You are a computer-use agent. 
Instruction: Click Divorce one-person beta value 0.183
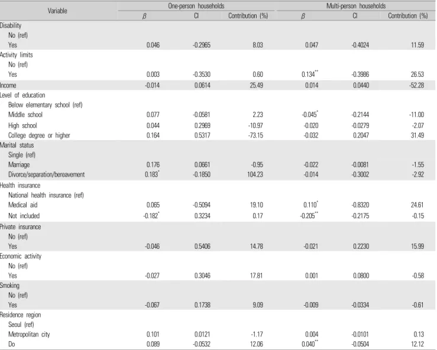tap(152, 174)
